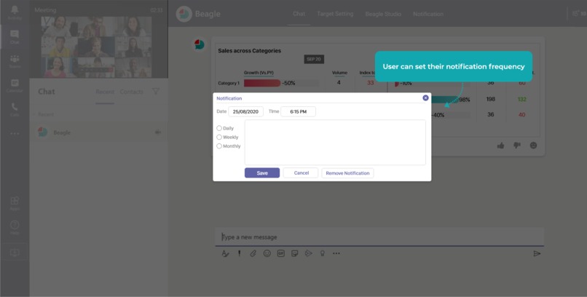587x297 pixels.
Task: Click the Cancel button in Notification dialog
Action: pyautogui.click(x=301, y=173)
